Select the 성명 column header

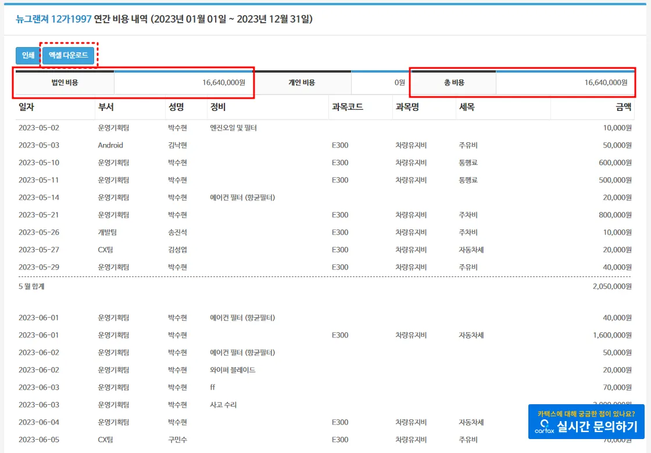coord(176,107)
